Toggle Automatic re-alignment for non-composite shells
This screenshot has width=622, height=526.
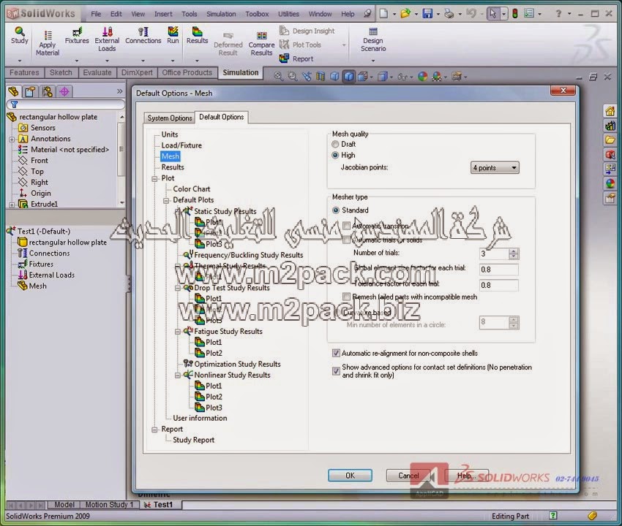(336, 353)
